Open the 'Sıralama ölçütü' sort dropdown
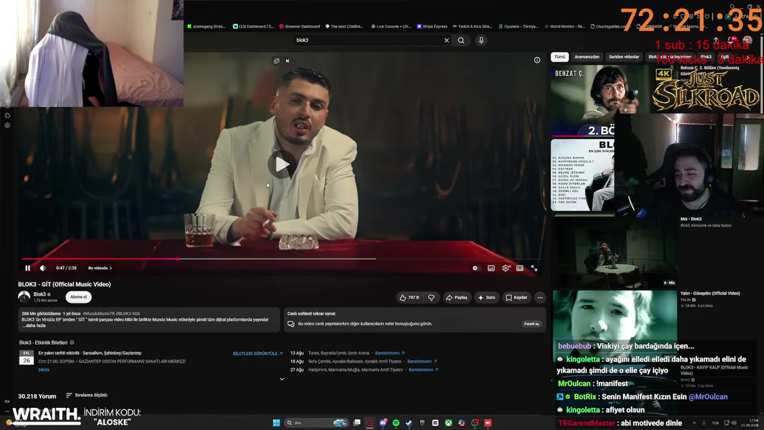764x430 pixels. coord(87,395)
